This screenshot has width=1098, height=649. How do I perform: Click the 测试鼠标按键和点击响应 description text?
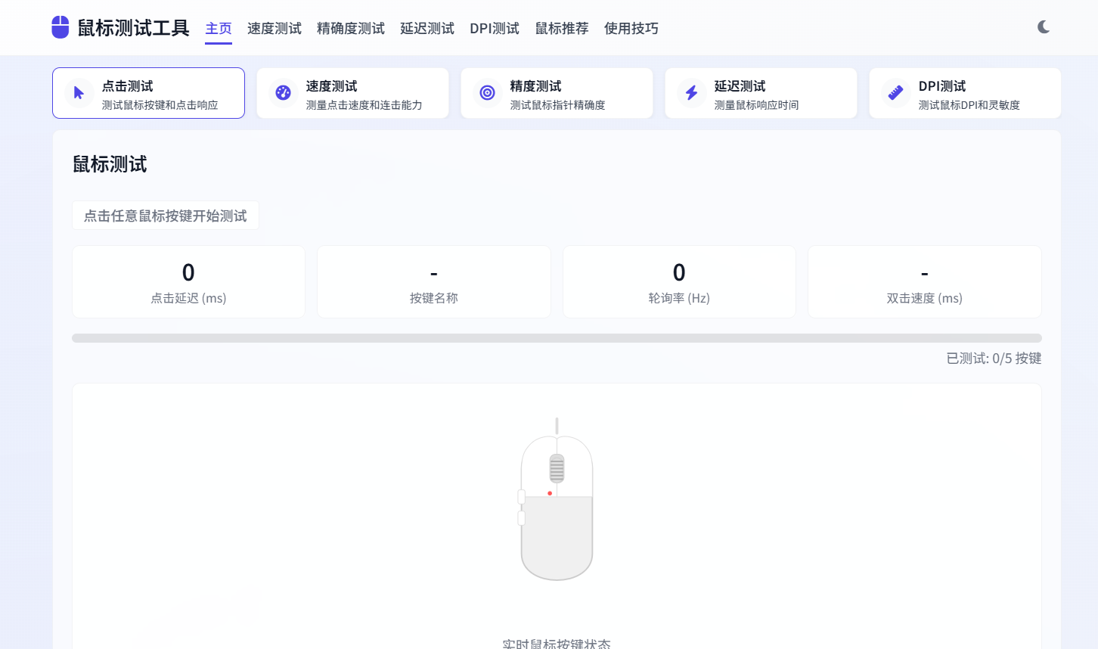(160, 105)
